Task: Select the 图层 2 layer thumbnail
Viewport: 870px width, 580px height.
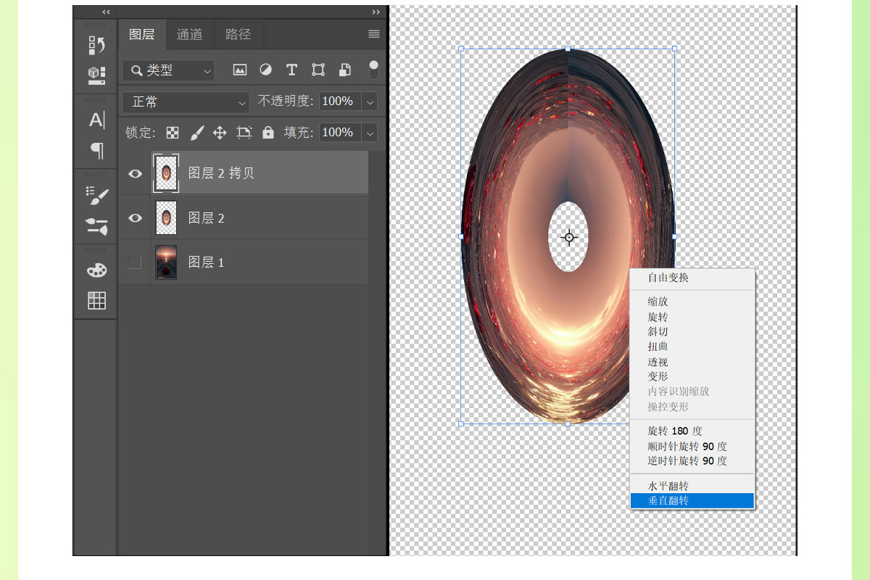Action: pyautogui.click(x=166, y=217)
